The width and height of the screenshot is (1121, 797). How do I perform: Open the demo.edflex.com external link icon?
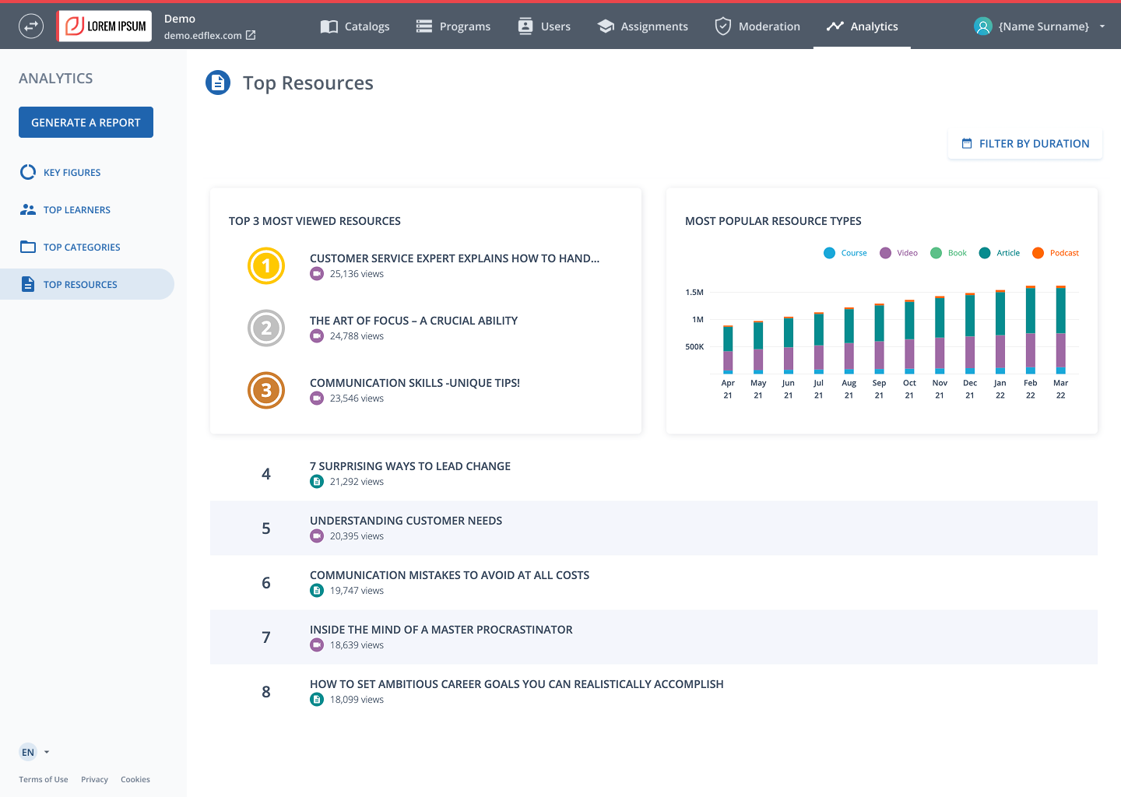point(251,35)
